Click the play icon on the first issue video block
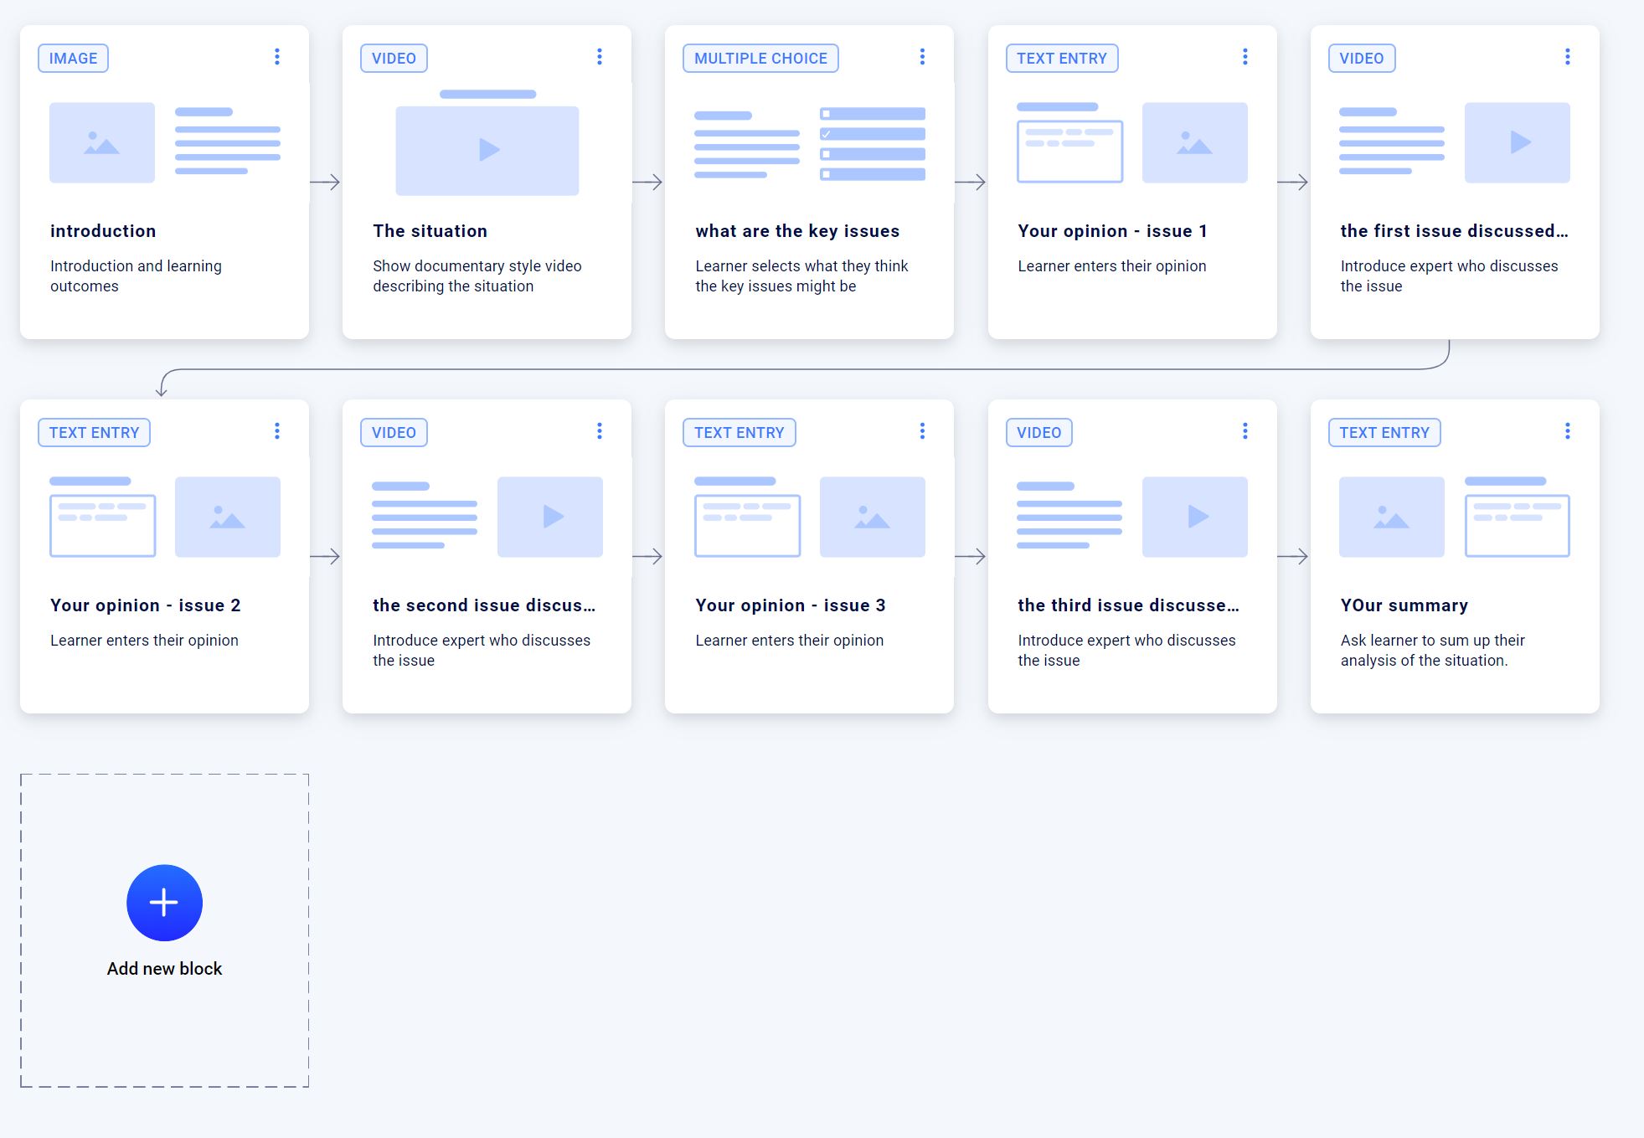Image resolution: width=1644 pixels, height=1138 pixels. [x=1518, y=142]
